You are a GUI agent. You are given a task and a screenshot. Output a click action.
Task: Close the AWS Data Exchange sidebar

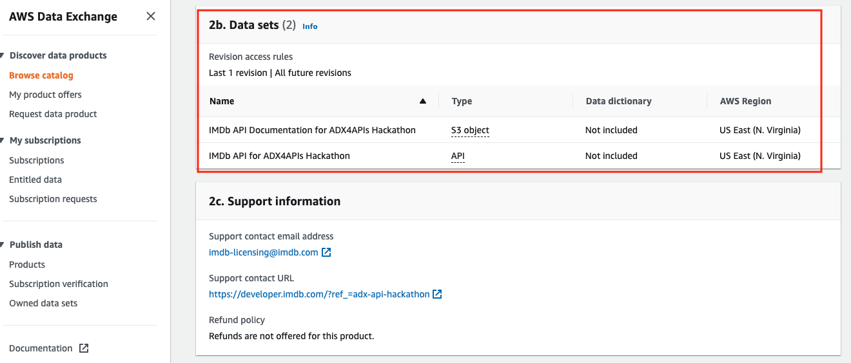click(150, 16)
